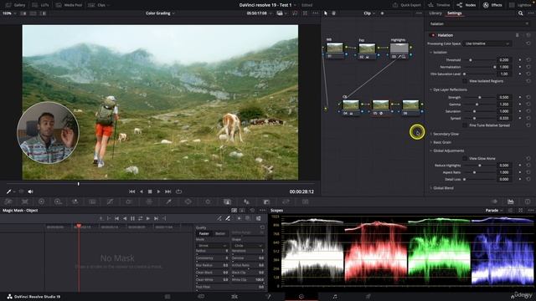Expand the Secondary Glow section
This screenshot has height=301, width=536.
(445, 134)
